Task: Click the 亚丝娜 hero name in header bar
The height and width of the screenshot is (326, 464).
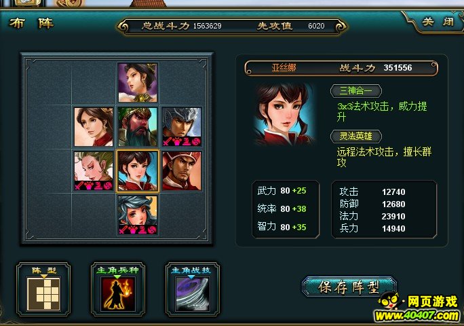Action: pos(284,68)
